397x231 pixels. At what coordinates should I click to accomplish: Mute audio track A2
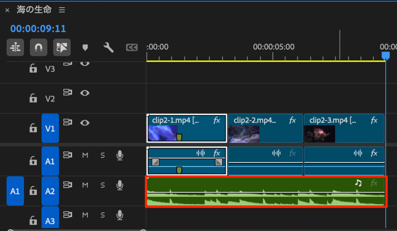click(85, 185)
